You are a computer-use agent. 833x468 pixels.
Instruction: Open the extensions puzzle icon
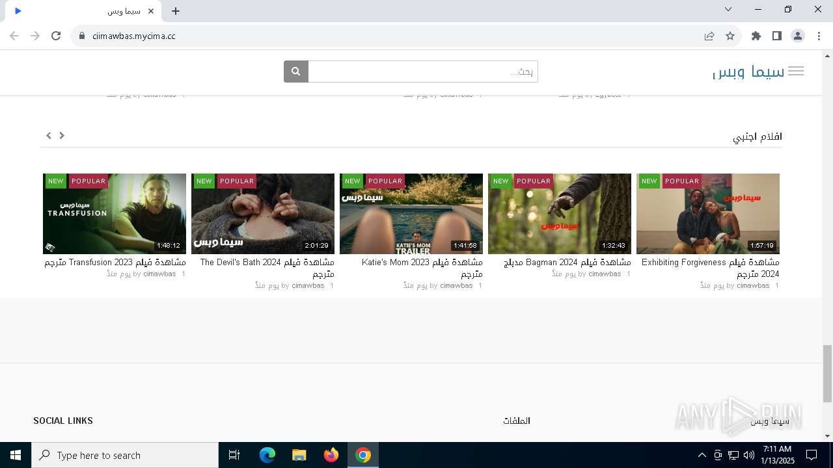pos(756,36)
